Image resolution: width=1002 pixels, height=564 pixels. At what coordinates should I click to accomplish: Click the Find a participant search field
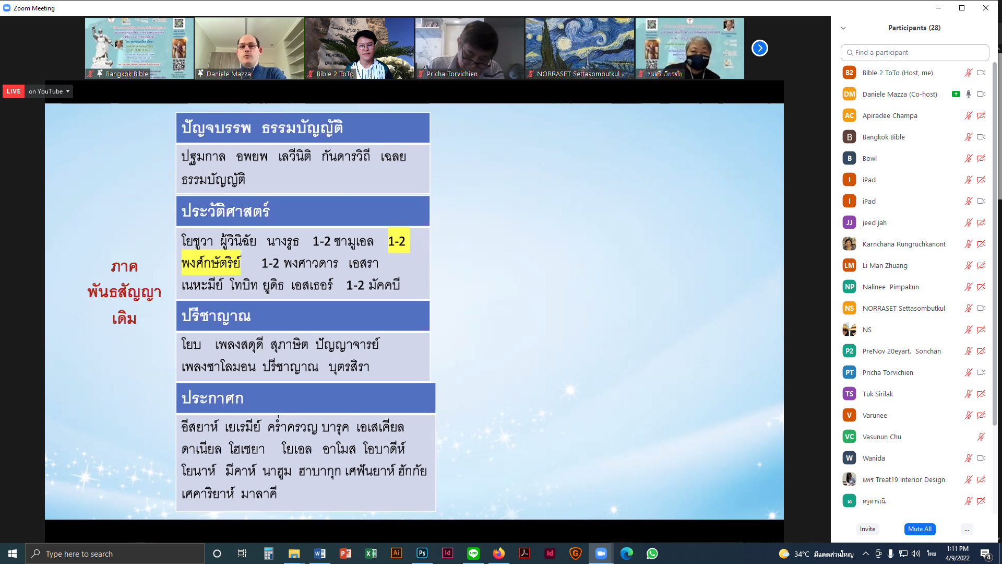(x=914, y=52)
